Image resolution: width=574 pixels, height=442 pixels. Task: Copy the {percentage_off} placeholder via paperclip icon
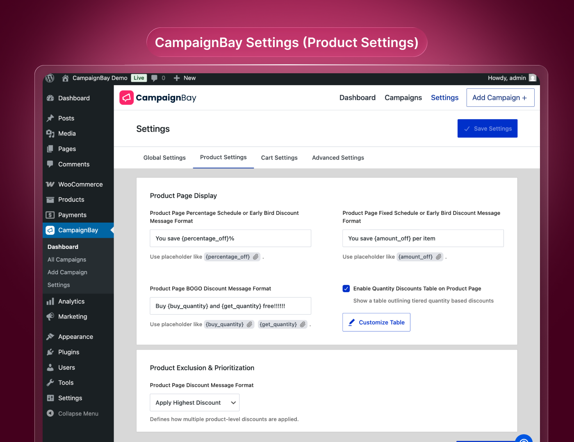click(x=255, y=257)
